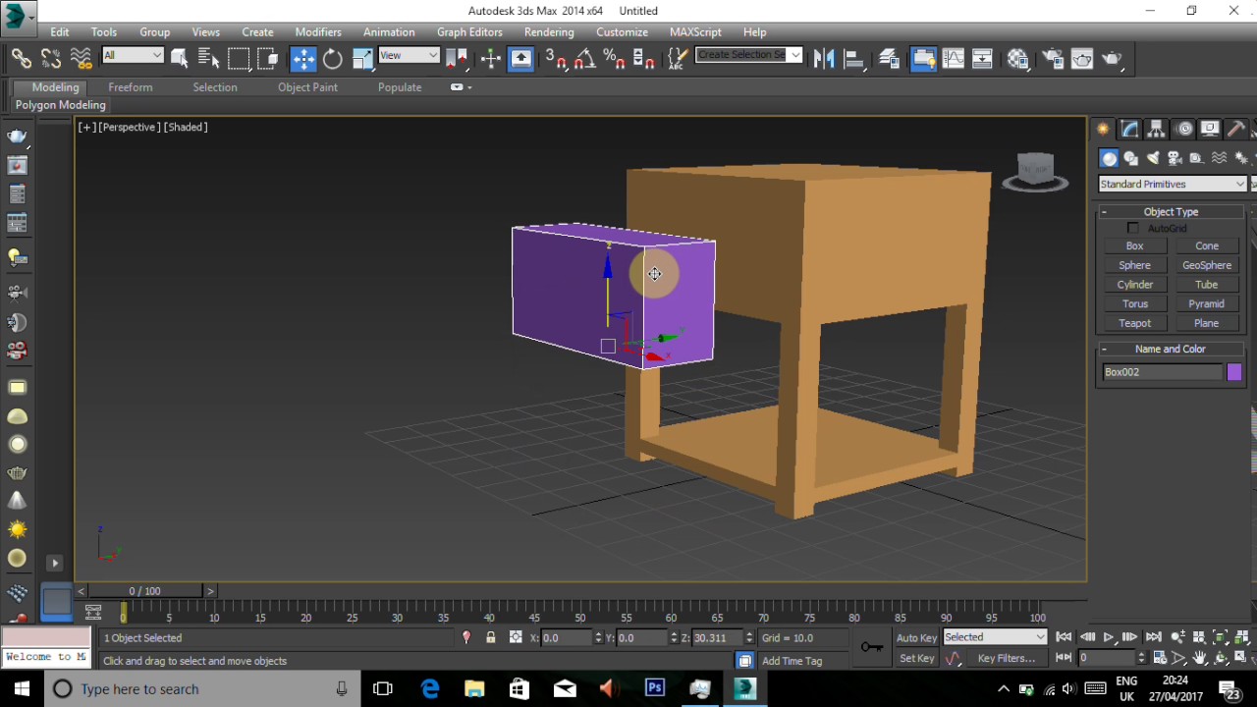Open the Material Editor icon
1257x707 pixels.
[1018, 59]
